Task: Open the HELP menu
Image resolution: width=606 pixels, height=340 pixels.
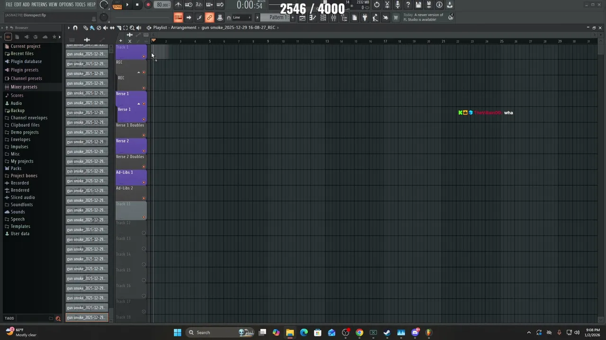Action: [91, 5]
